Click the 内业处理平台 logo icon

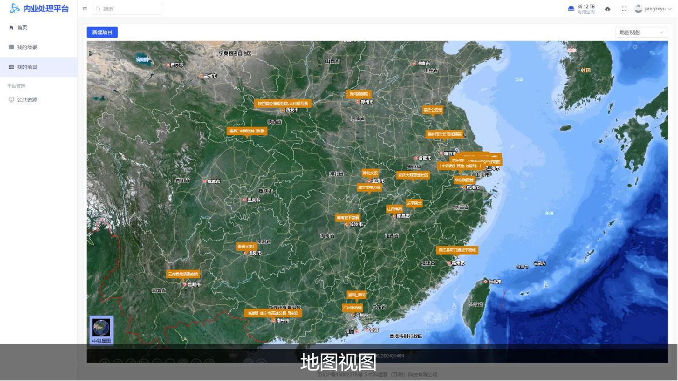point(15,8)
